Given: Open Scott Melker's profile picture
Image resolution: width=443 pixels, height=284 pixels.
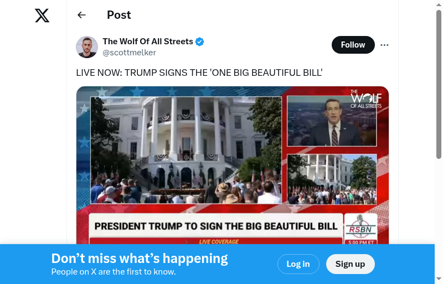Looking at the screenshot, I should pyautogui.click(x=87, y=47).
